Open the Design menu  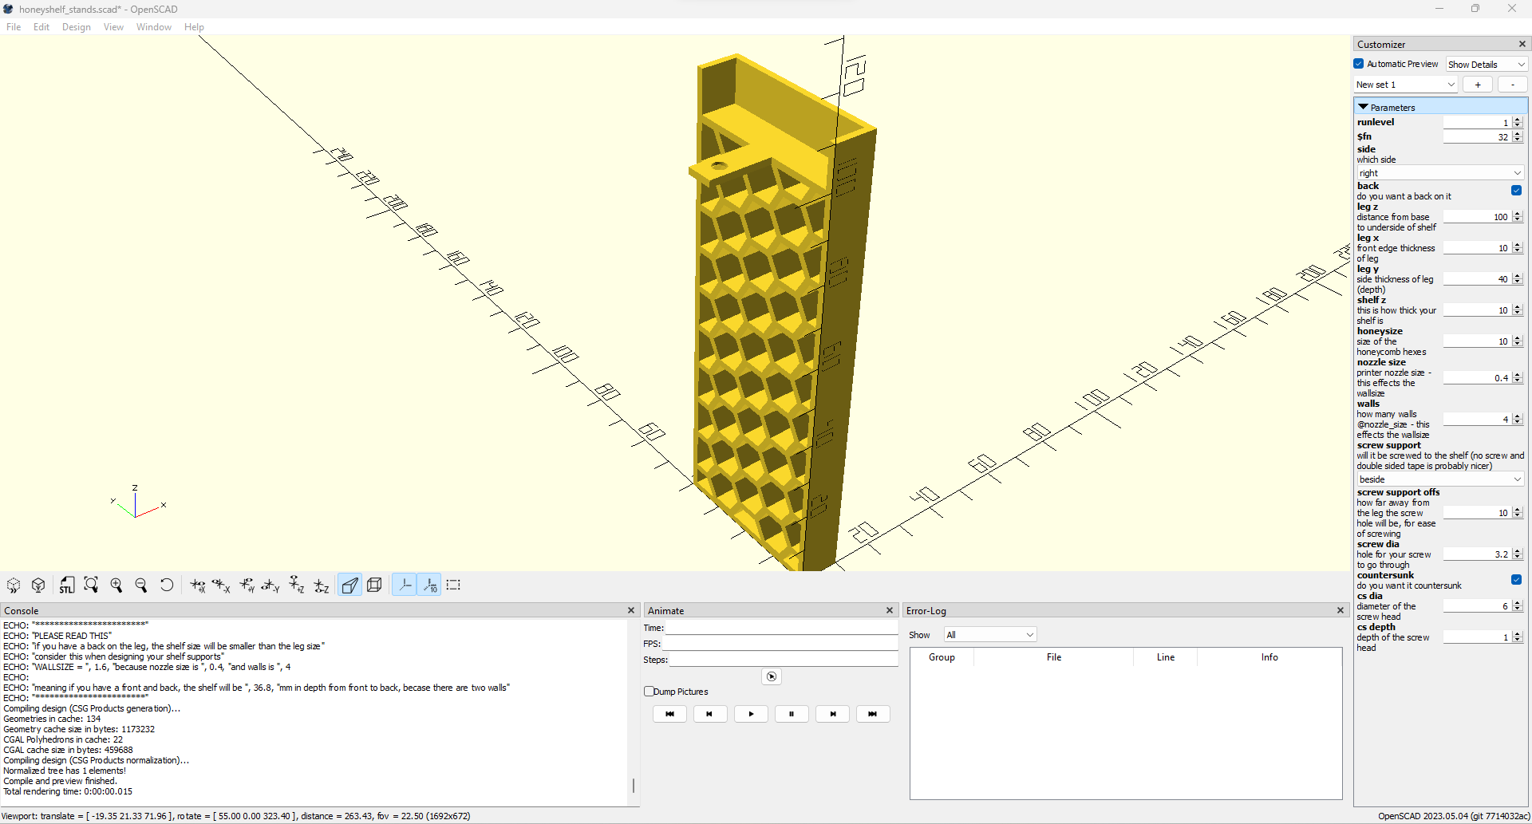(76, 26)
